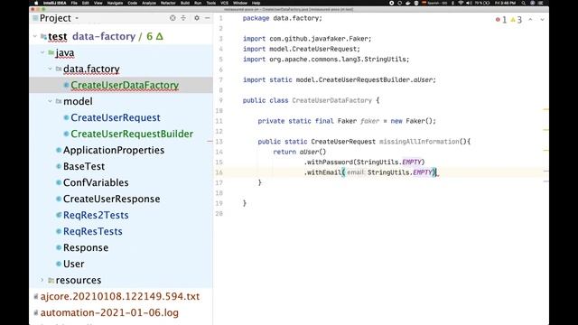Click the error count indicator in editor
578x325 pixels.
coord(501,20)
